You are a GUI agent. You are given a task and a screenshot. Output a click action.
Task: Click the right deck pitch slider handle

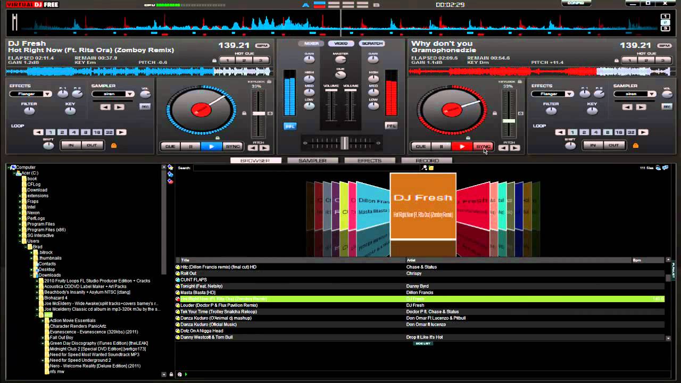point(509,121)
